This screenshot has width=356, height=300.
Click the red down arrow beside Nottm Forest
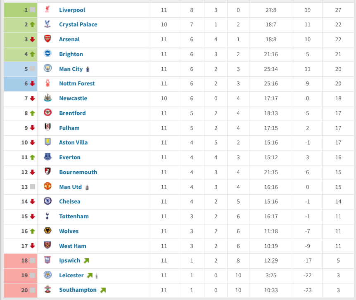pyautogui.click(x=33, y=83)
